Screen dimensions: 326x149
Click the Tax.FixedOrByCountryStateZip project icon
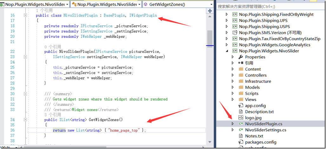[x=235, y=39]
